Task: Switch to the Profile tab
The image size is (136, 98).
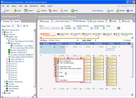Action: tap(113, 21)
